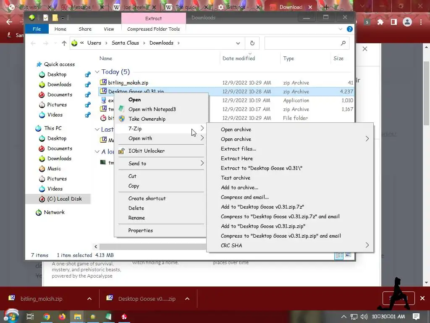Click the pink Extract contextual tab

tap(154, 19)
